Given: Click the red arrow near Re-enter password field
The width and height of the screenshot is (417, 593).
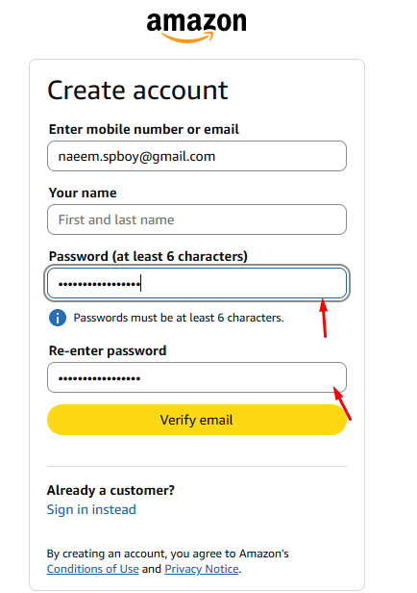Looking at the screenshot, I should 342,403.
